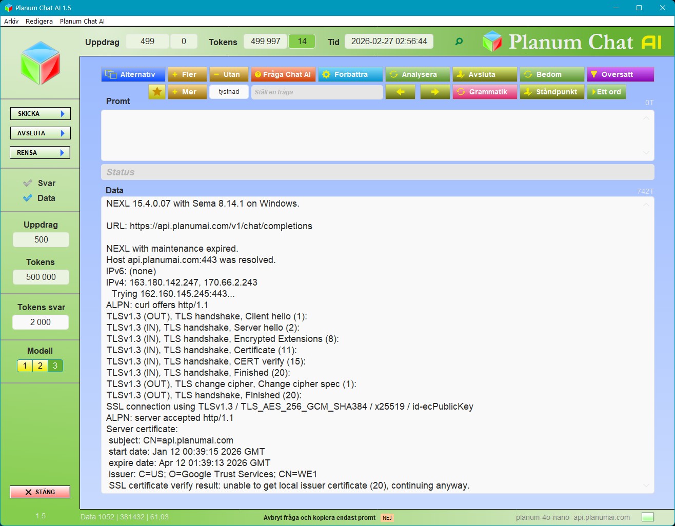Click the SKICKA button
The width and height of the screenshot is (675, 526).
tap(41, 114)
